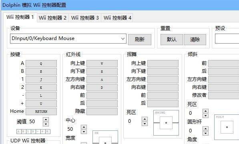
Task: Click the 倾斜 修改者 mapping field
Action: point(224,96)
